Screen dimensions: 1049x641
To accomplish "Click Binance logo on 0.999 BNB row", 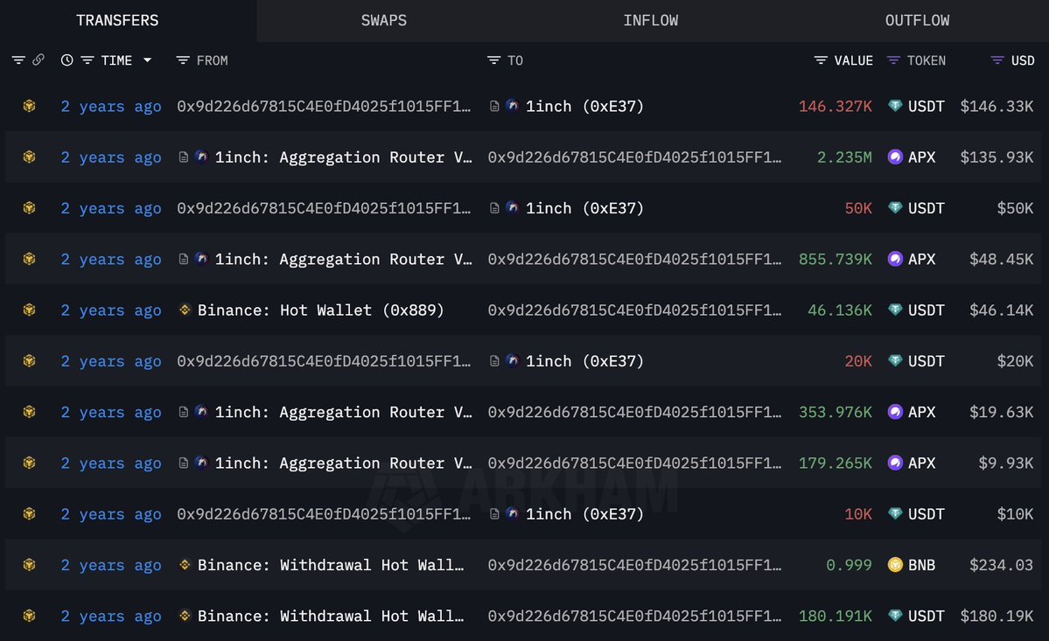I will [185, 564].
